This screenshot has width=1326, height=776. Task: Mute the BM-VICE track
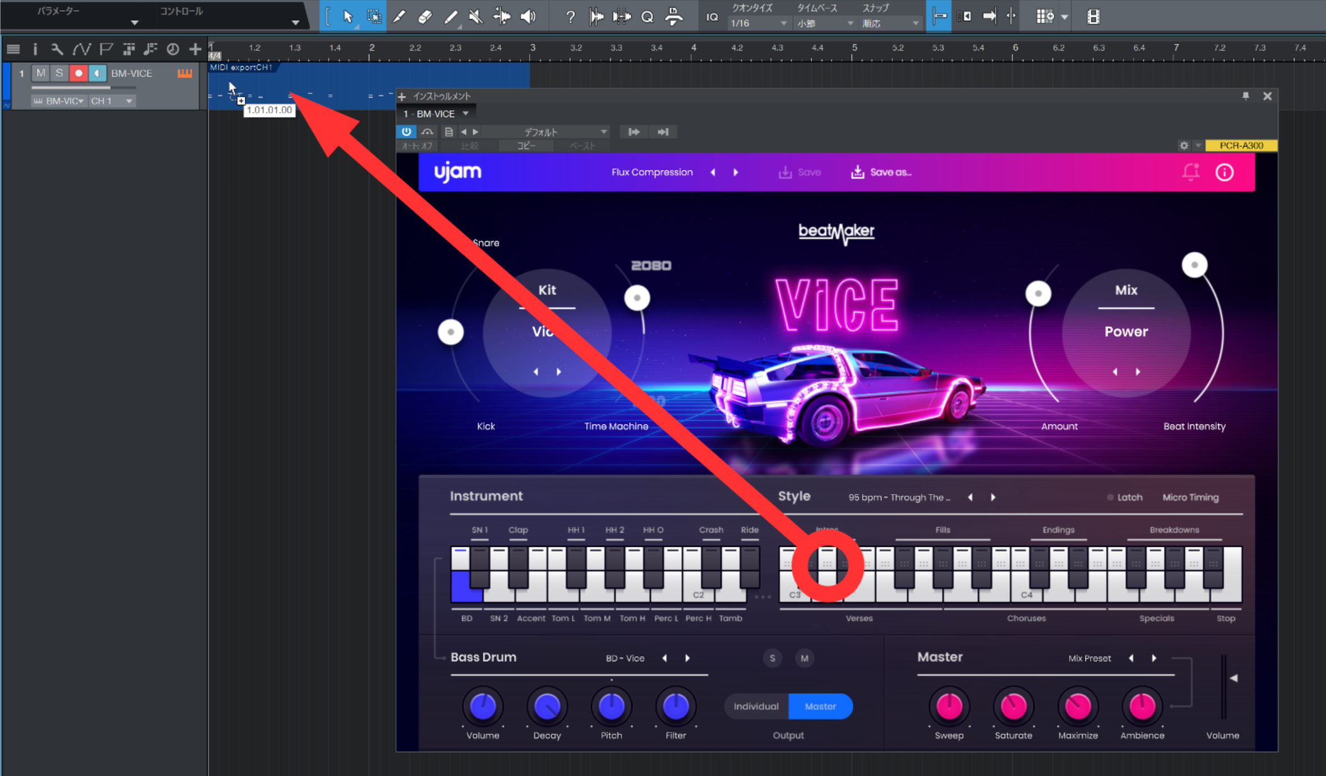[40, 73]
